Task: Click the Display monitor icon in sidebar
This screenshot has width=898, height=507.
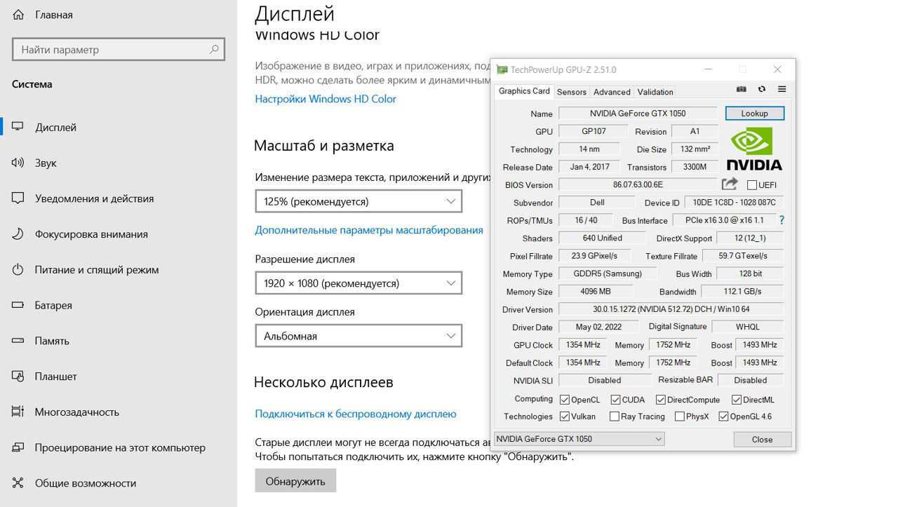Action: 18,128
